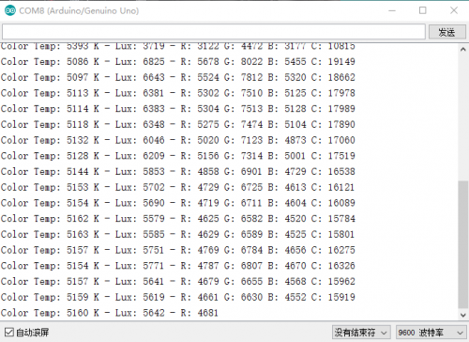This screenshot has height=342, width=469.
Task: Click the scrollbar down arrow
Action: [x=463, y=315]
